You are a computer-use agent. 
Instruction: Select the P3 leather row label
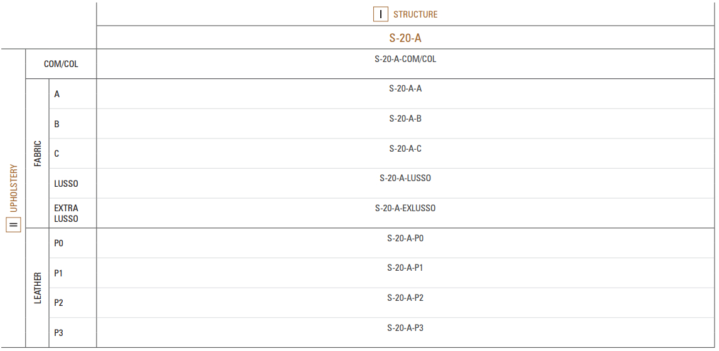point(59,333)
